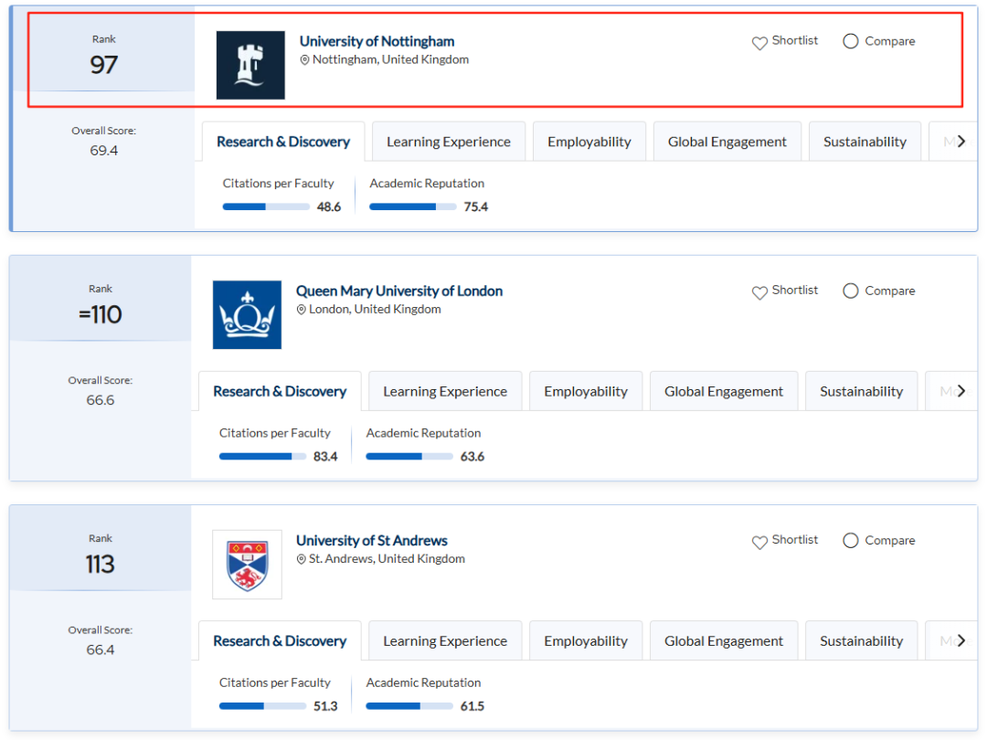Click the University of Nottingham castle logo
The height and width of the screenshot is (740, 987).
[x=250, y=65]
